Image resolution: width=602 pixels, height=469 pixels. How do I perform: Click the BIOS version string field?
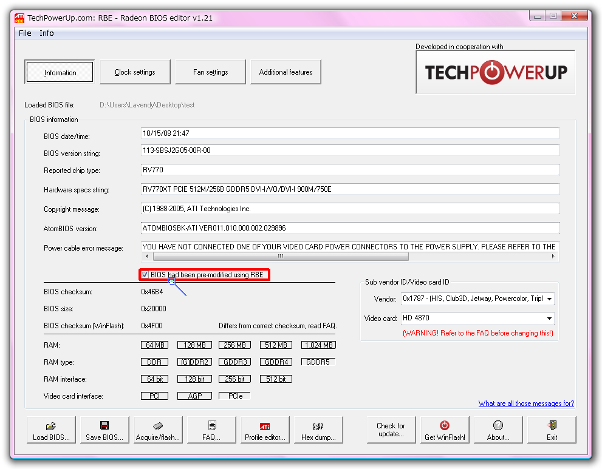[x=350, y=150]
